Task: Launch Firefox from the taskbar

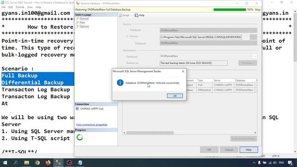Action: 48,163
